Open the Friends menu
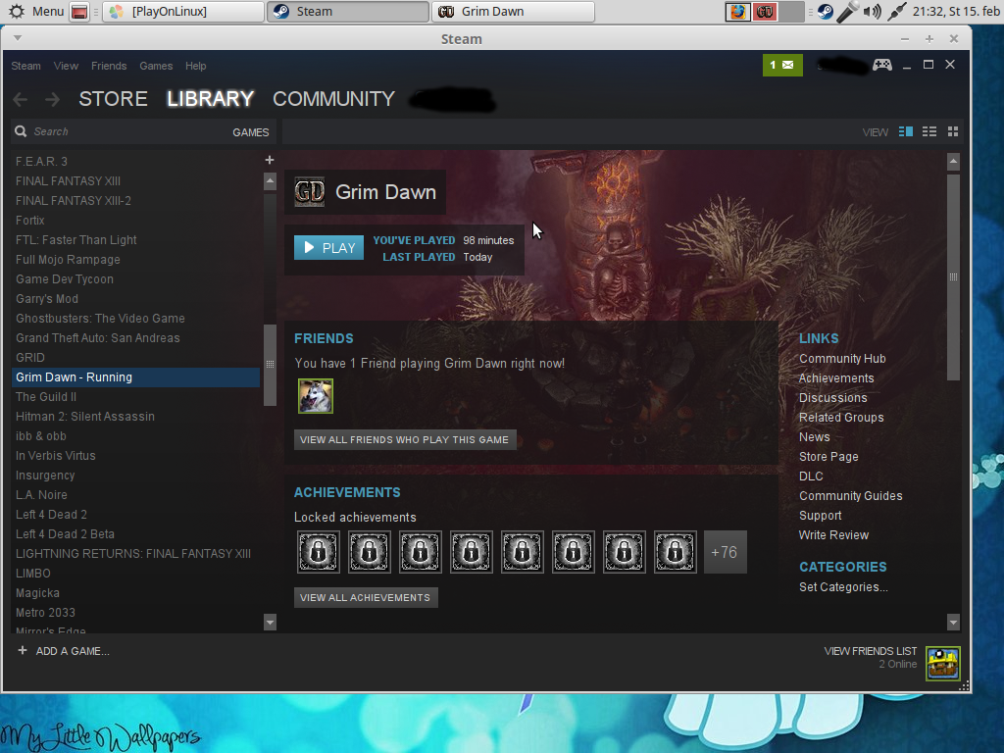The image size is (1004, 753). 109,66
